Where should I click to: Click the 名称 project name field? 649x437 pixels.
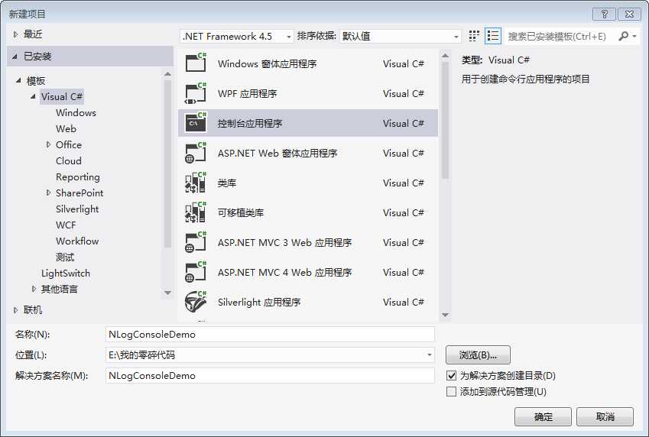click(271, 335)
